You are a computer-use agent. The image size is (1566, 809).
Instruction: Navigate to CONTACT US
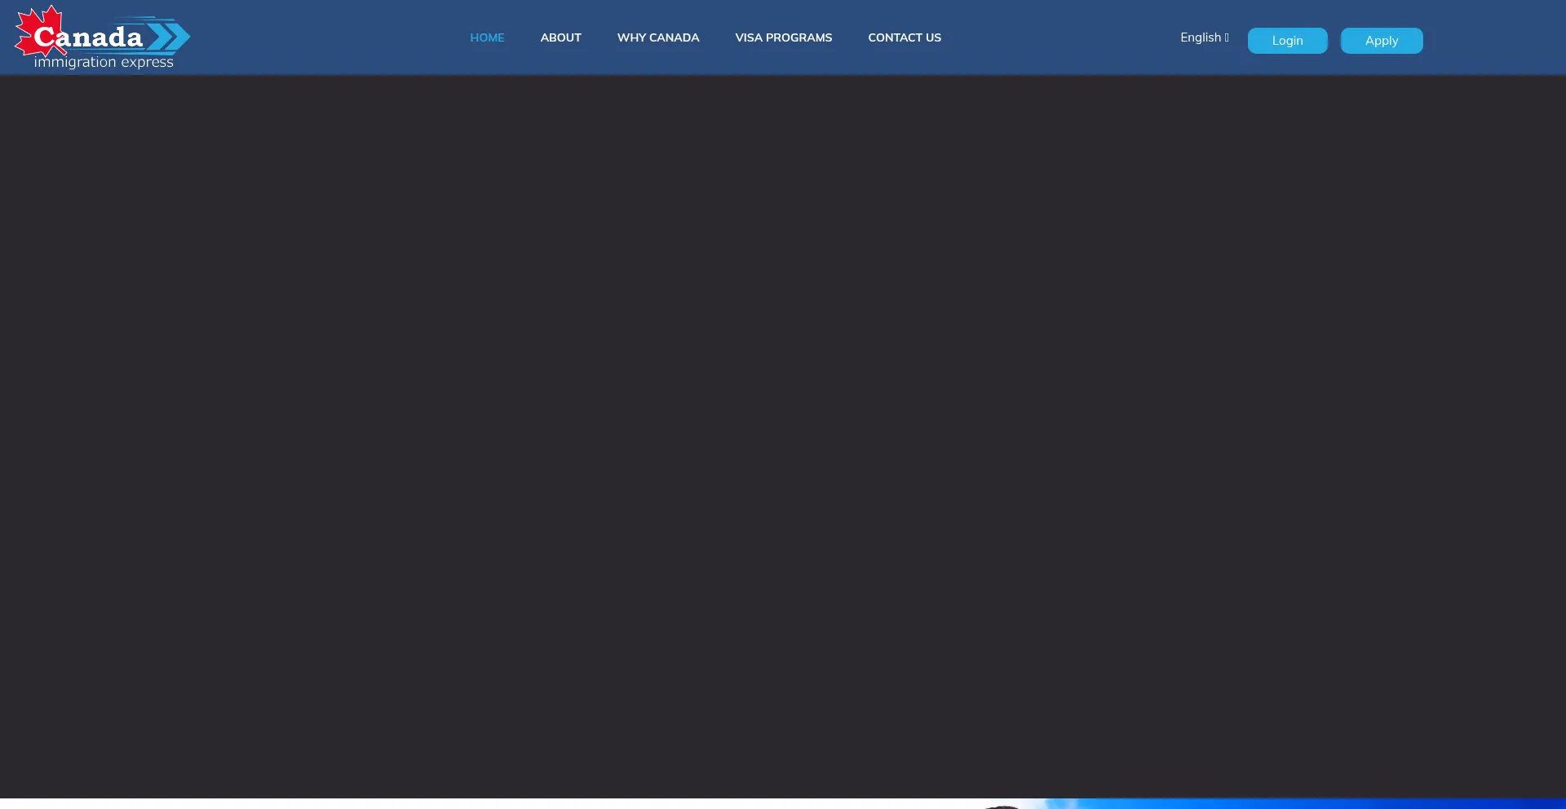(x=904, y=37)
